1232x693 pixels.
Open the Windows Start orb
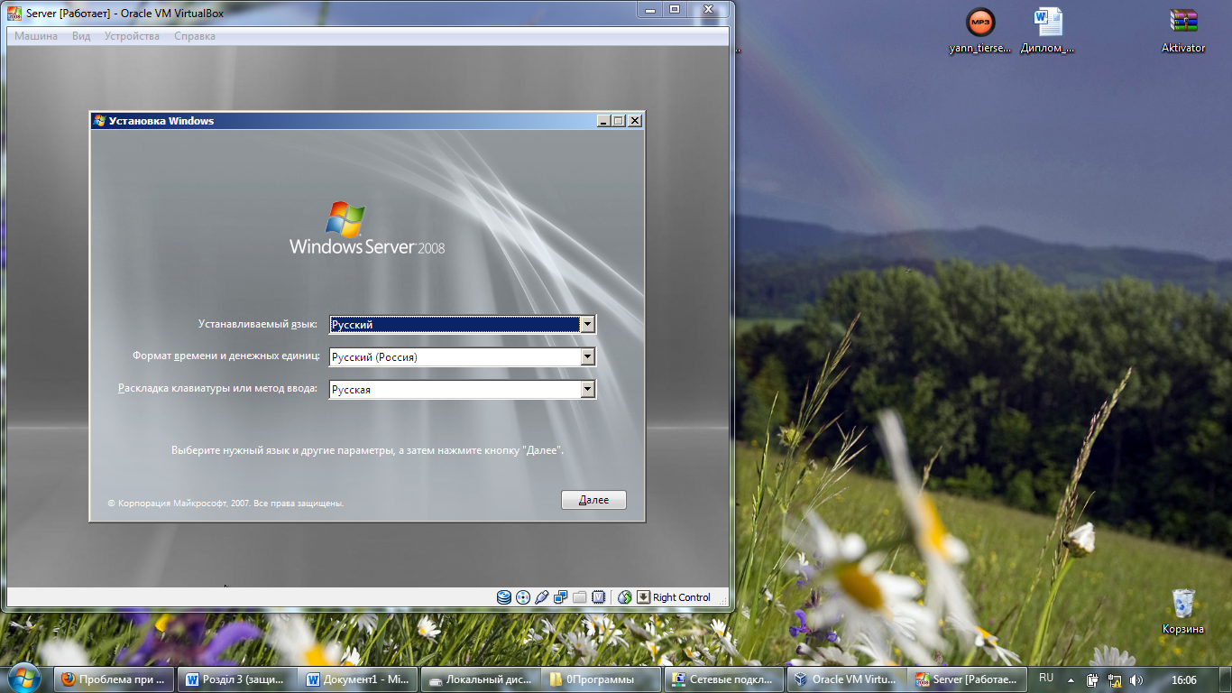pyautogui.click(x=23, y=679)
